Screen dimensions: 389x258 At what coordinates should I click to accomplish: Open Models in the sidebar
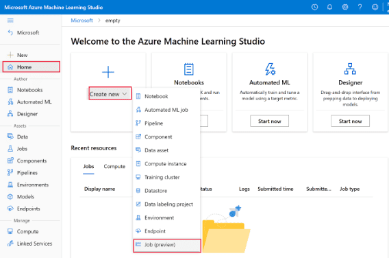[21, 197]
